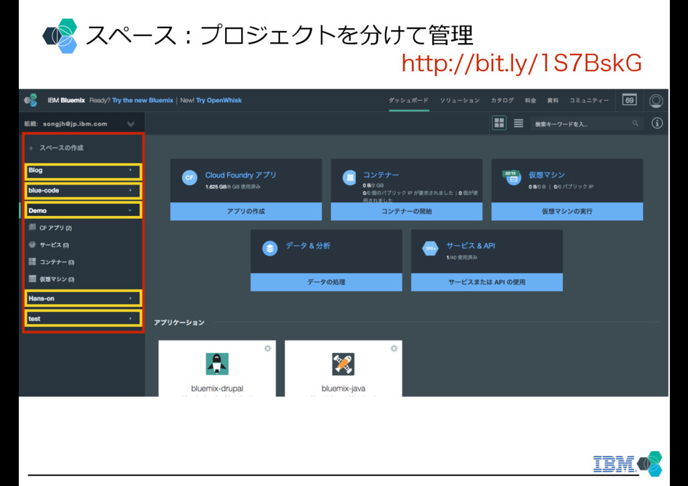Open the 資料 menu
Viewport: 688px width, 486px height.
pos(552,101)
